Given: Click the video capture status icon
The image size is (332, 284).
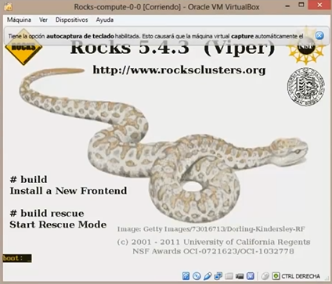Looking at the screenshot, I should [x=240, y=276].
